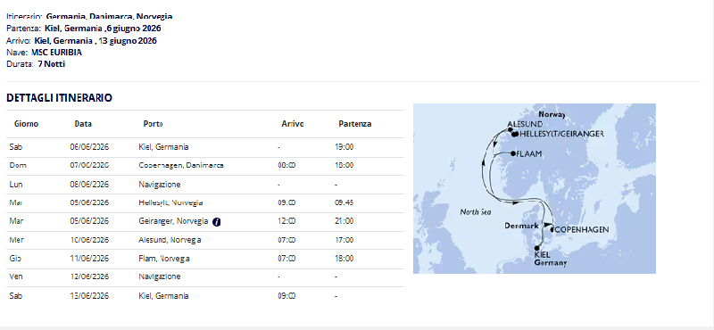Click the ALESUND port marker on map
The image size is (714, 330).
[511, 130]
